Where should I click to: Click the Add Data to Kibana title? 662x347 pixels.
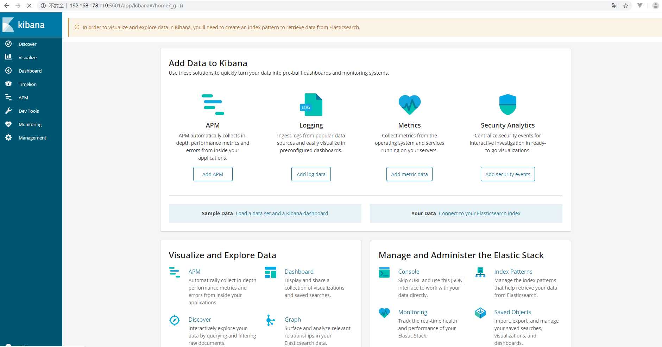(208, 63)
